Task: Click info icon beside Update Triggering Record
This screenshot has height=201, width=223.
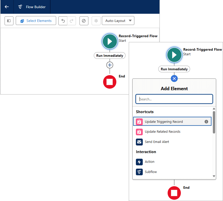Action: coord(206,122)
